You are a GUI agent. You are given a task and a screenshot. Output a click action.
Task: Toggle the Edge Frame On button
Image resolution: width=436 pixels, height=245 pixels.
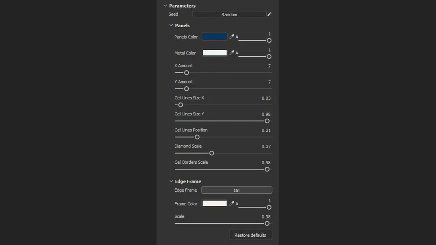click(x=237, y=190)
